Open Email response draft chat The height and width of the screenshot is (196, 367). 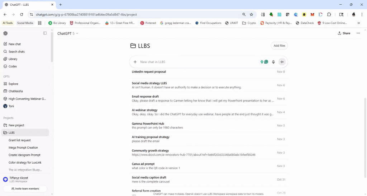[209, 98]
